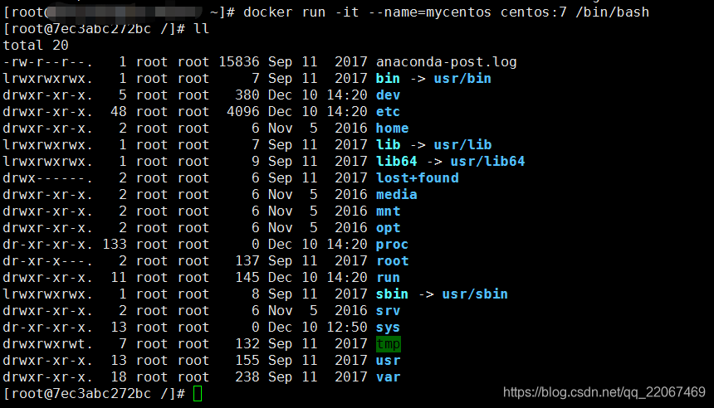Select the size value 238 on var row
Viewport: 714px width, 408px height.
click(x=247, y=377)
